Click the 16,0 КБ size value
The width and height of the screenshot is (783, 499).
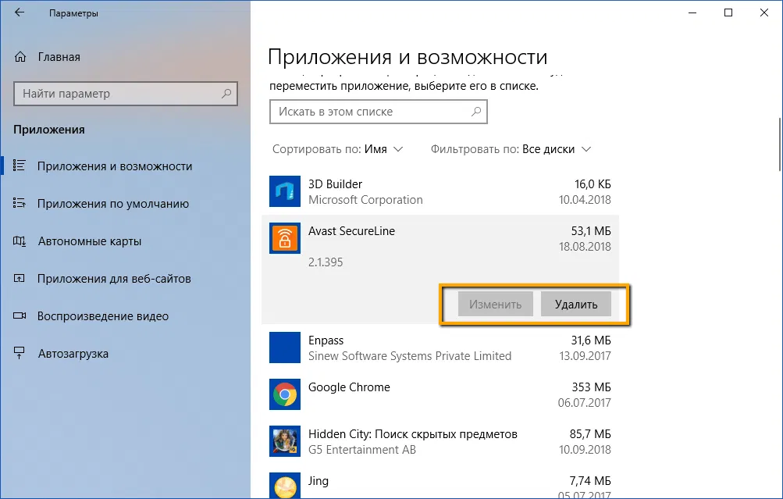click(593, 184)
